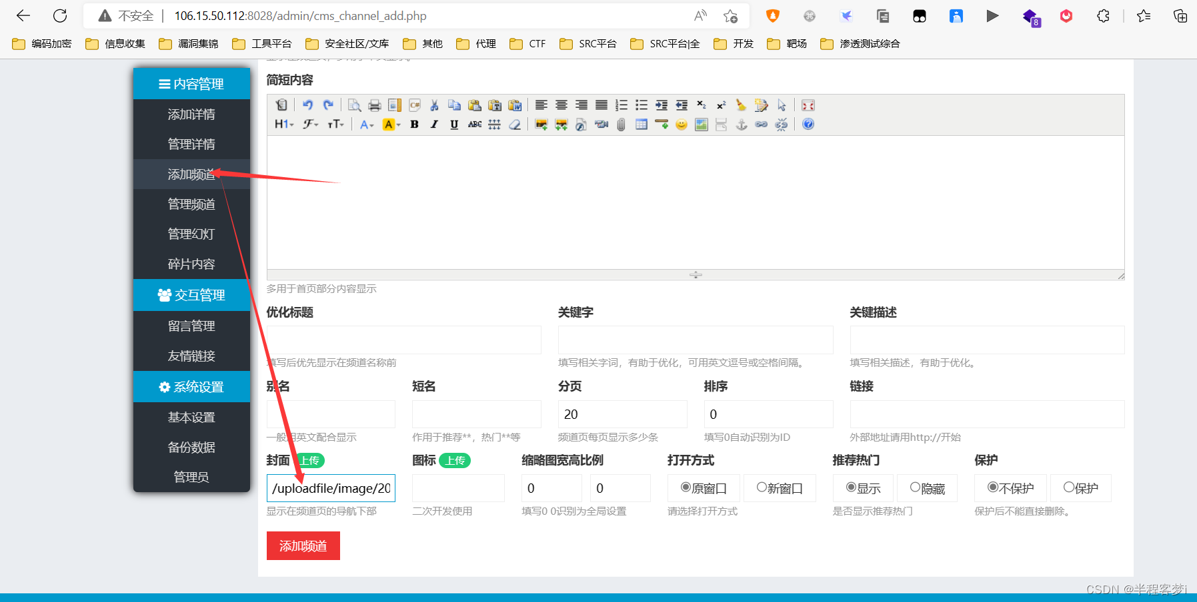Select 不保护 radio option

pyautogui.click(x=993, y=487)
